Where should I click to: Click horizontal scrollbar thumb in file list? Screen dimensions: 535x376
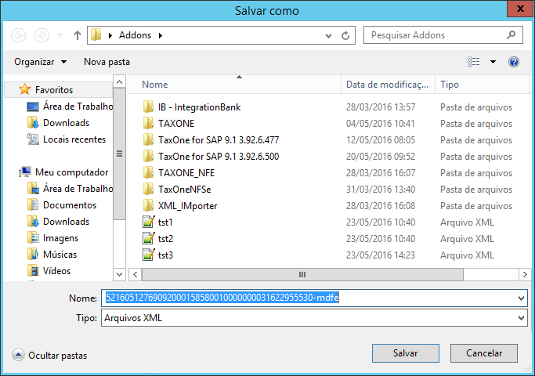[302, 274]
